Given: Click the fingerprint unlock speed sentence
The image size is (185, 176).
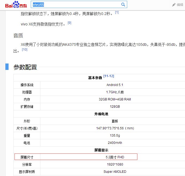Looking at the screenshot, I should (67, 14).
